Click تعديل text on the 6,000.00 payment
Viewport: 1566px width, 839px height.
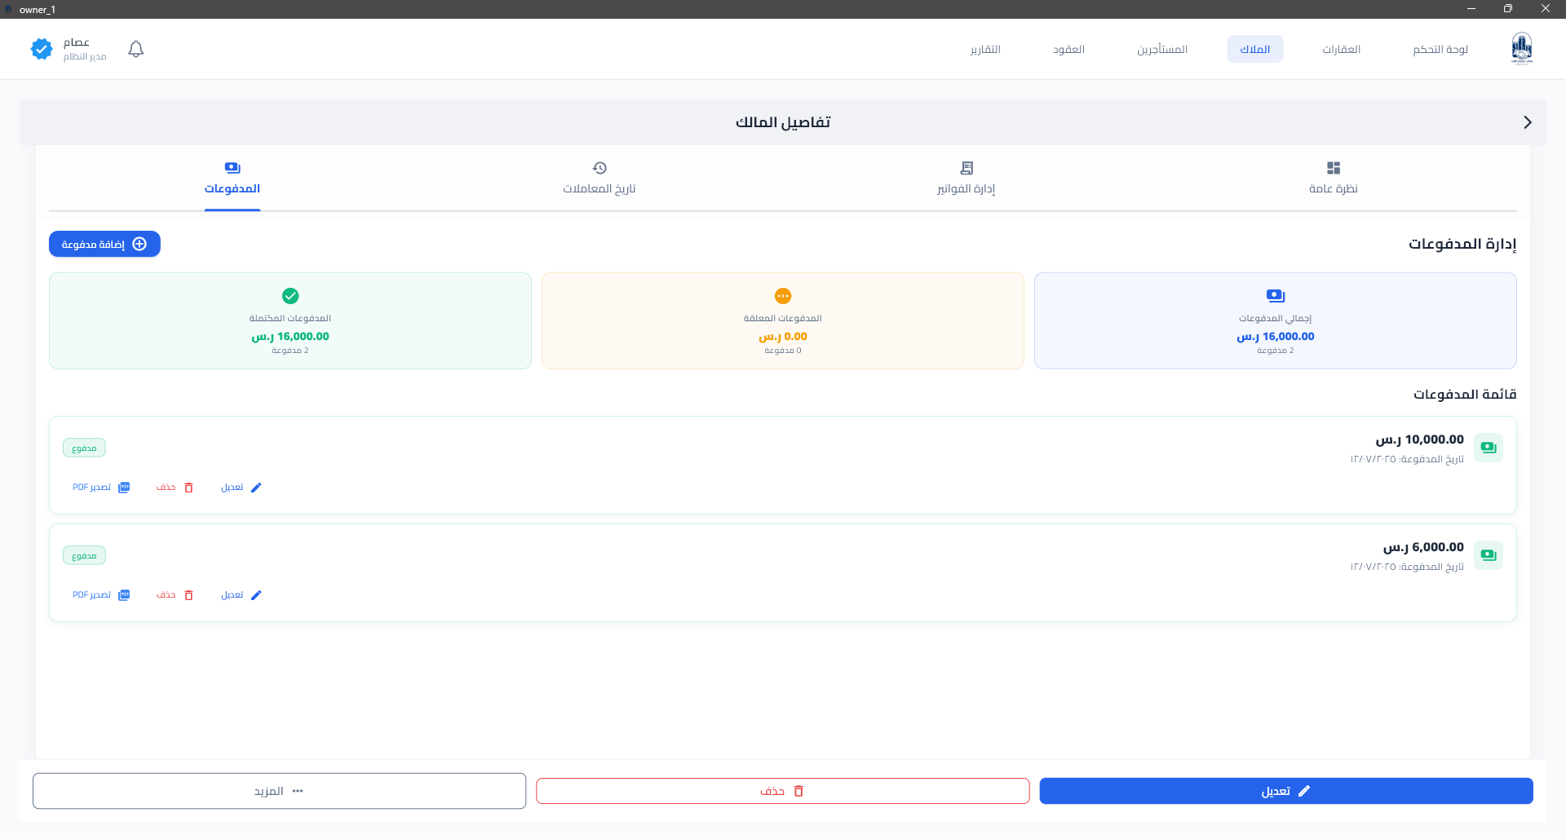click(232, 595)
